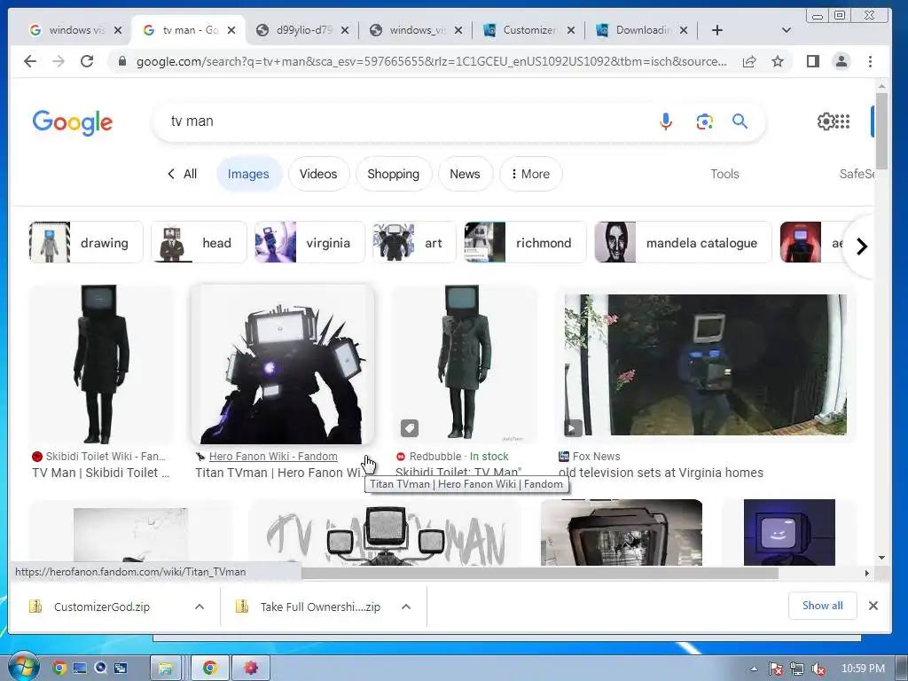The height and width of the screenshot is (681, 908).
Task: Reload the page with the refresh icon
Action: coord(87,61)
